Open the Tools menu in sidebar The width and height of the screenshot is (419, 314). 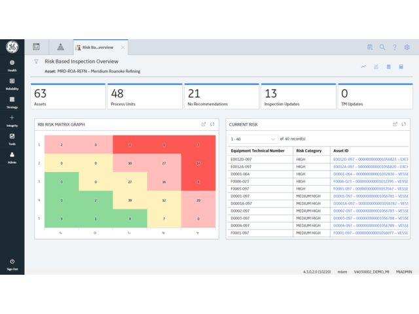point(12,139)
